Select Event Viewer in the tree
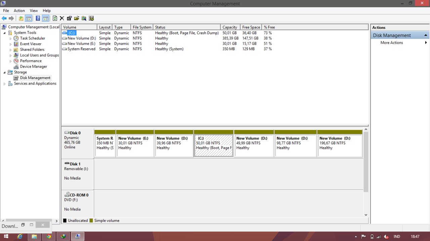Screen dimensions: 430x241 (x=31, y=44)
